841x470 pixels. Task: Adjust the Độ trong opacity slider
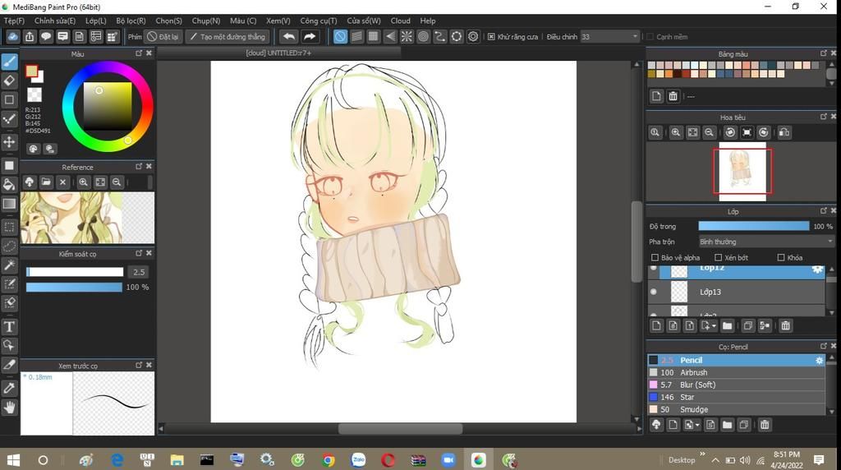click(754, 227)
